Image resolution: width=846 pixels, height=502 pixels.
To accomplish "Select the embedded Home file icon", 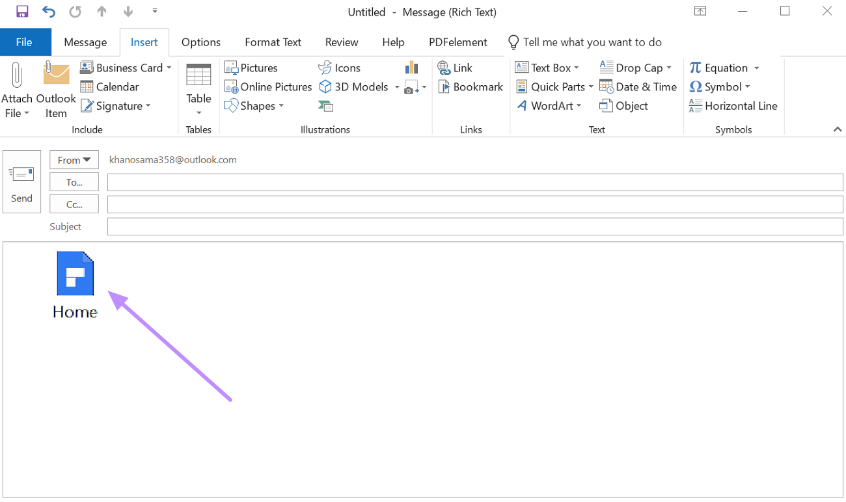I will pyautogui.click(x=75, y=285).
